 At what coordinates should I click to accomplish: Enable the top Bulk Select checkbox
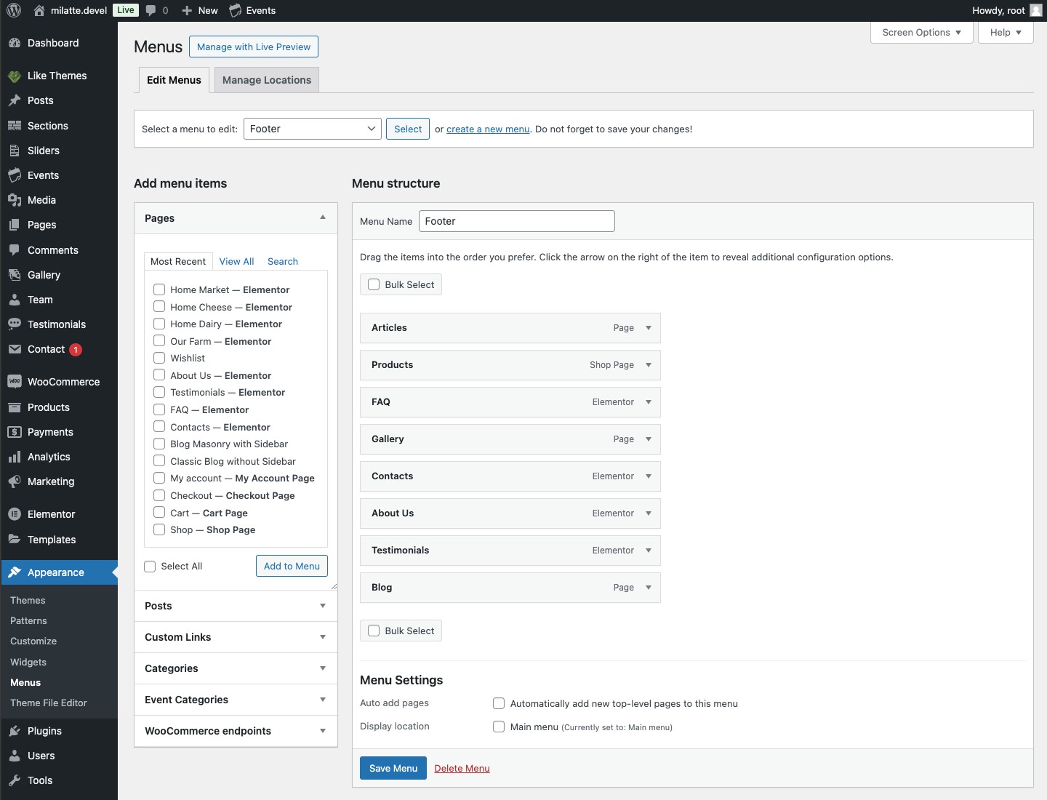point(374,284)
